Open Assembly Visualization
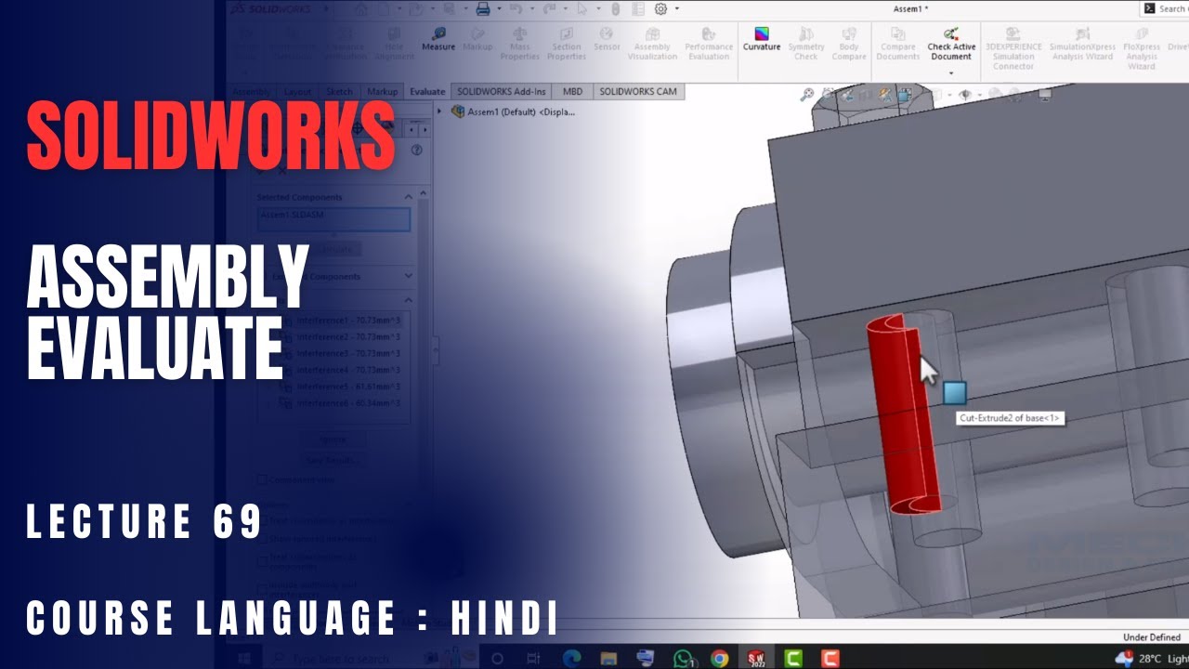1189x669 pixels. (652, 45)
